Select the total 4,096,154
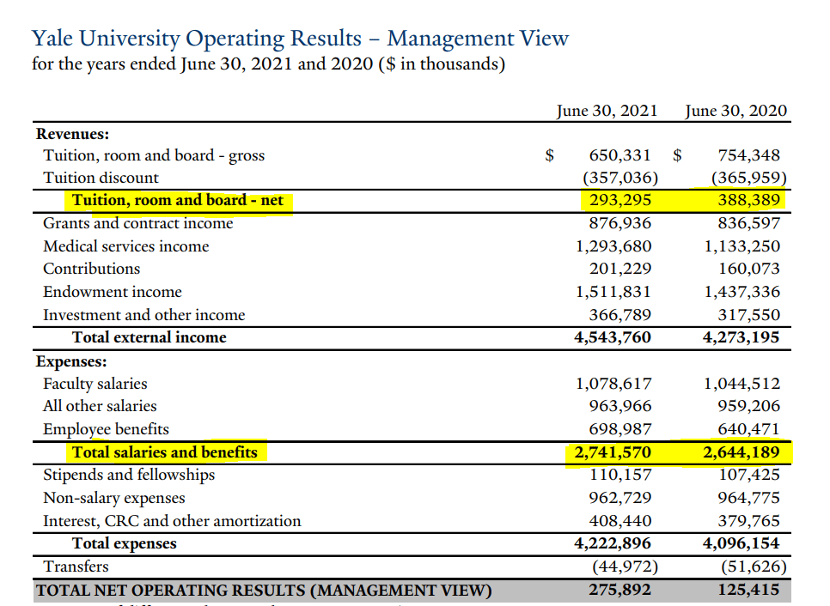The height and width of the screenshot is (606, 830). click(741, 543)
